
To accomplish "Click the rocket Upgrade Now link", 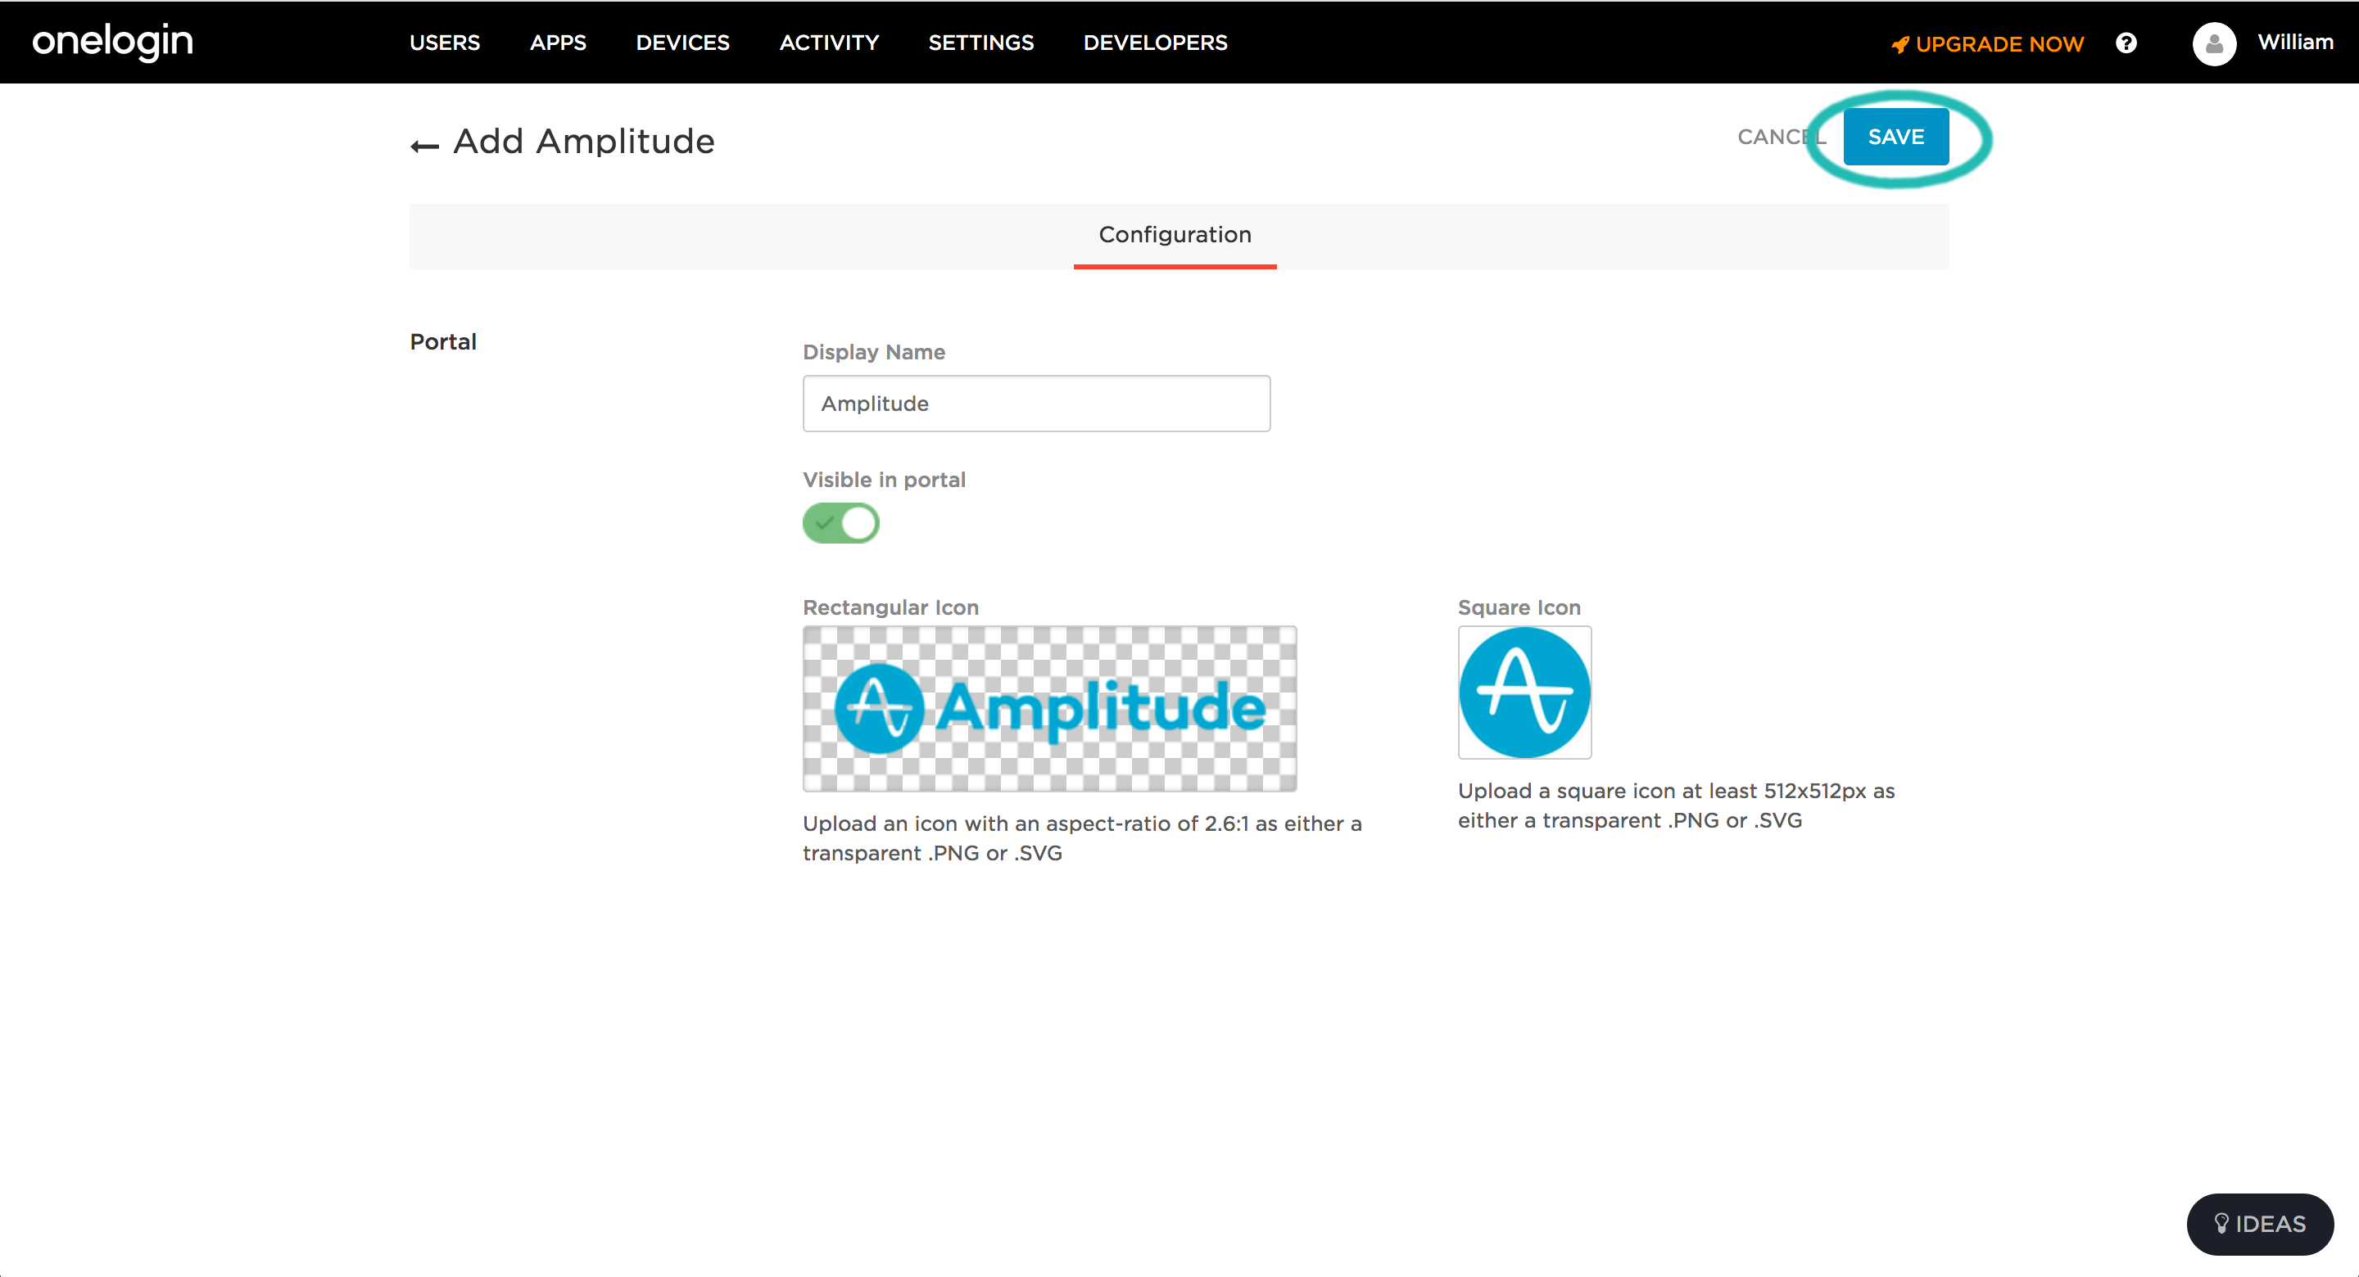I will [1987, 44].
